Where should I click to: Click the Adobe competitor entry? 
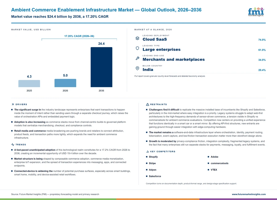pyautogui.click(x=215, y=157)
